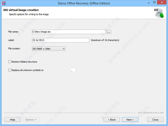Enable Restore folders structure checkbox

pos(10,62)
